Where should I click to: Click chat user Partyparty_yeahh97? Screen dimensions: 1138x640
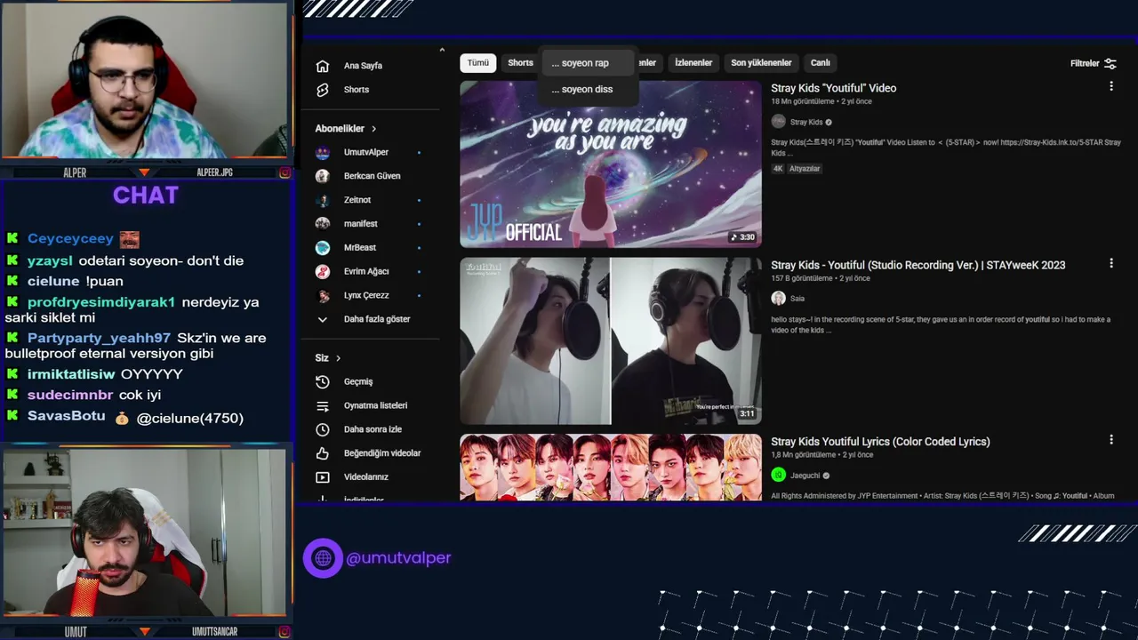click(99, 338)
